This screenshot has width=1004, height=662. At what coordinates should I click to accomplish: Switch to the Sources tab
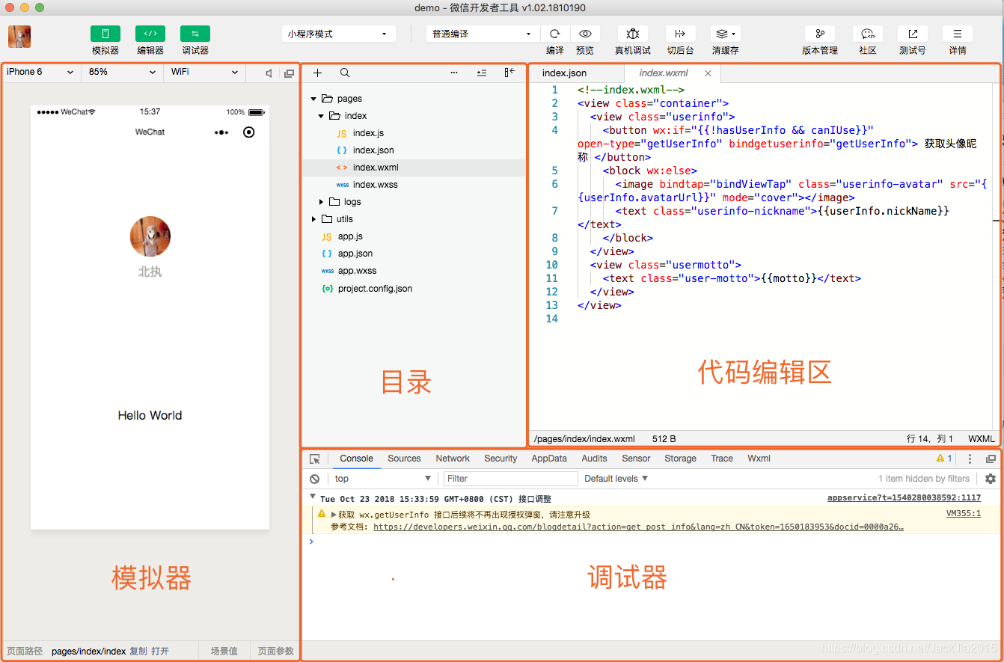tap(404, 459)
